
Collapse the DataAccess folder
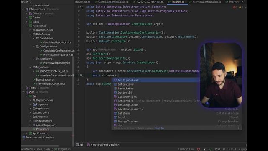click(30, 34)
